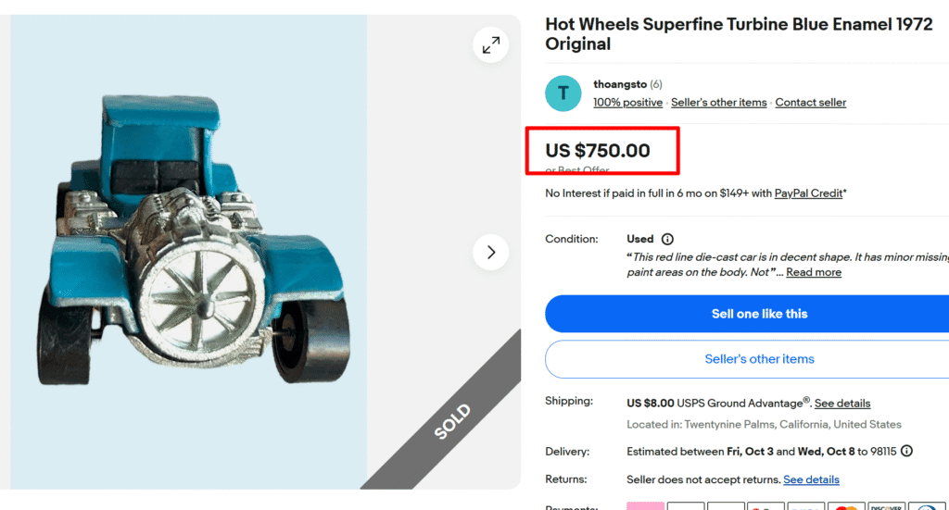Click Seller's other items link near username
The width and height of the screenshot is (949, 510).
tap(718, 103)
